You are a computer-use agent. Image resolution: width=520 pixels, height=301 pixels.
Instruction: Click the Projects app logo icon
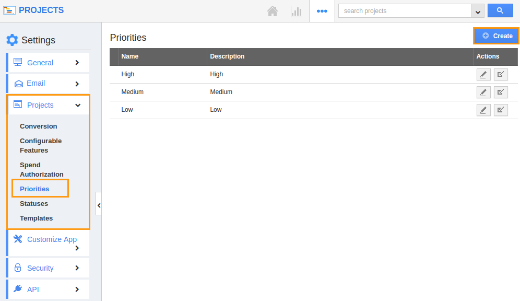9,10
